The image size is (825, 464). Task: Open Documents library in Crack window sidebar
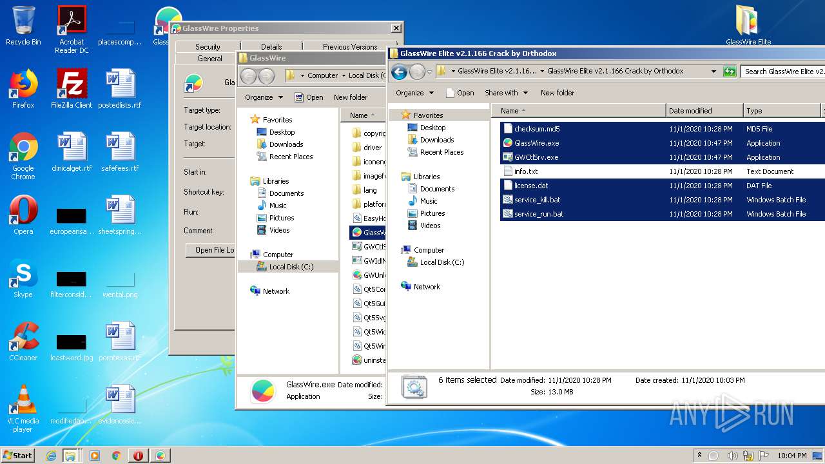437,189
